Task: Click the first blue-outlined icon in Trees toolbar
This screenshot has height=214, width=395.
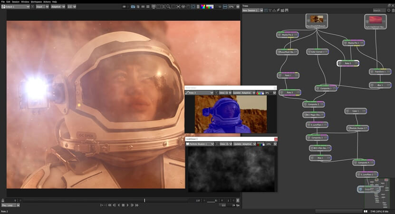Action: tap(266, 10)
